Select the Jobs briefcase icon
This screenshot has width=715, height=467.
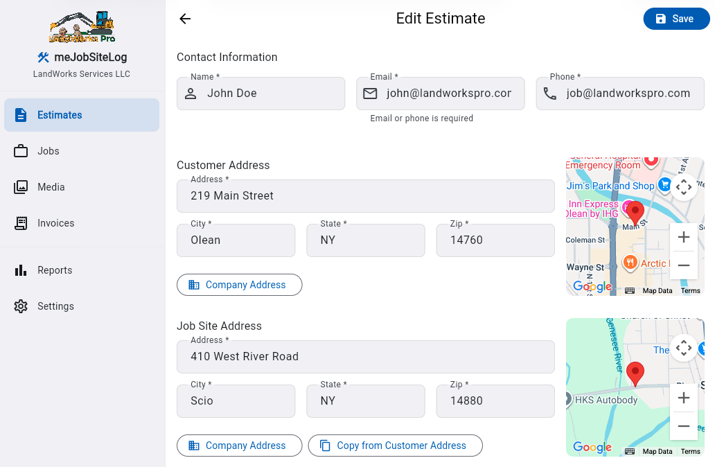21,151
